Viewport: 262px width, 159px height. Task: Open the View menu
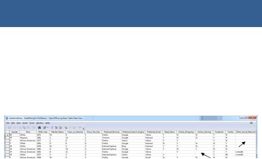point(19,123)
